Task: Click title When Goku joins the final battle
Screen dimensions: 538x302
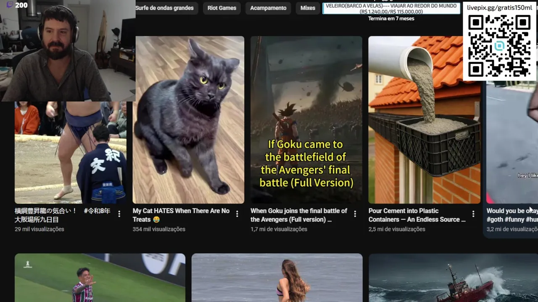Action: [299, 215]
